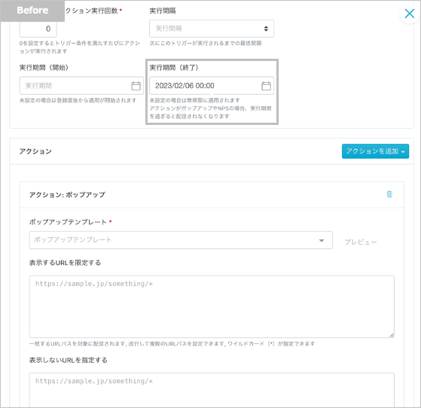421x408 pixels.
Task: Click the 表示しないURLを指定する text area
Action: (x=212, y=390)
